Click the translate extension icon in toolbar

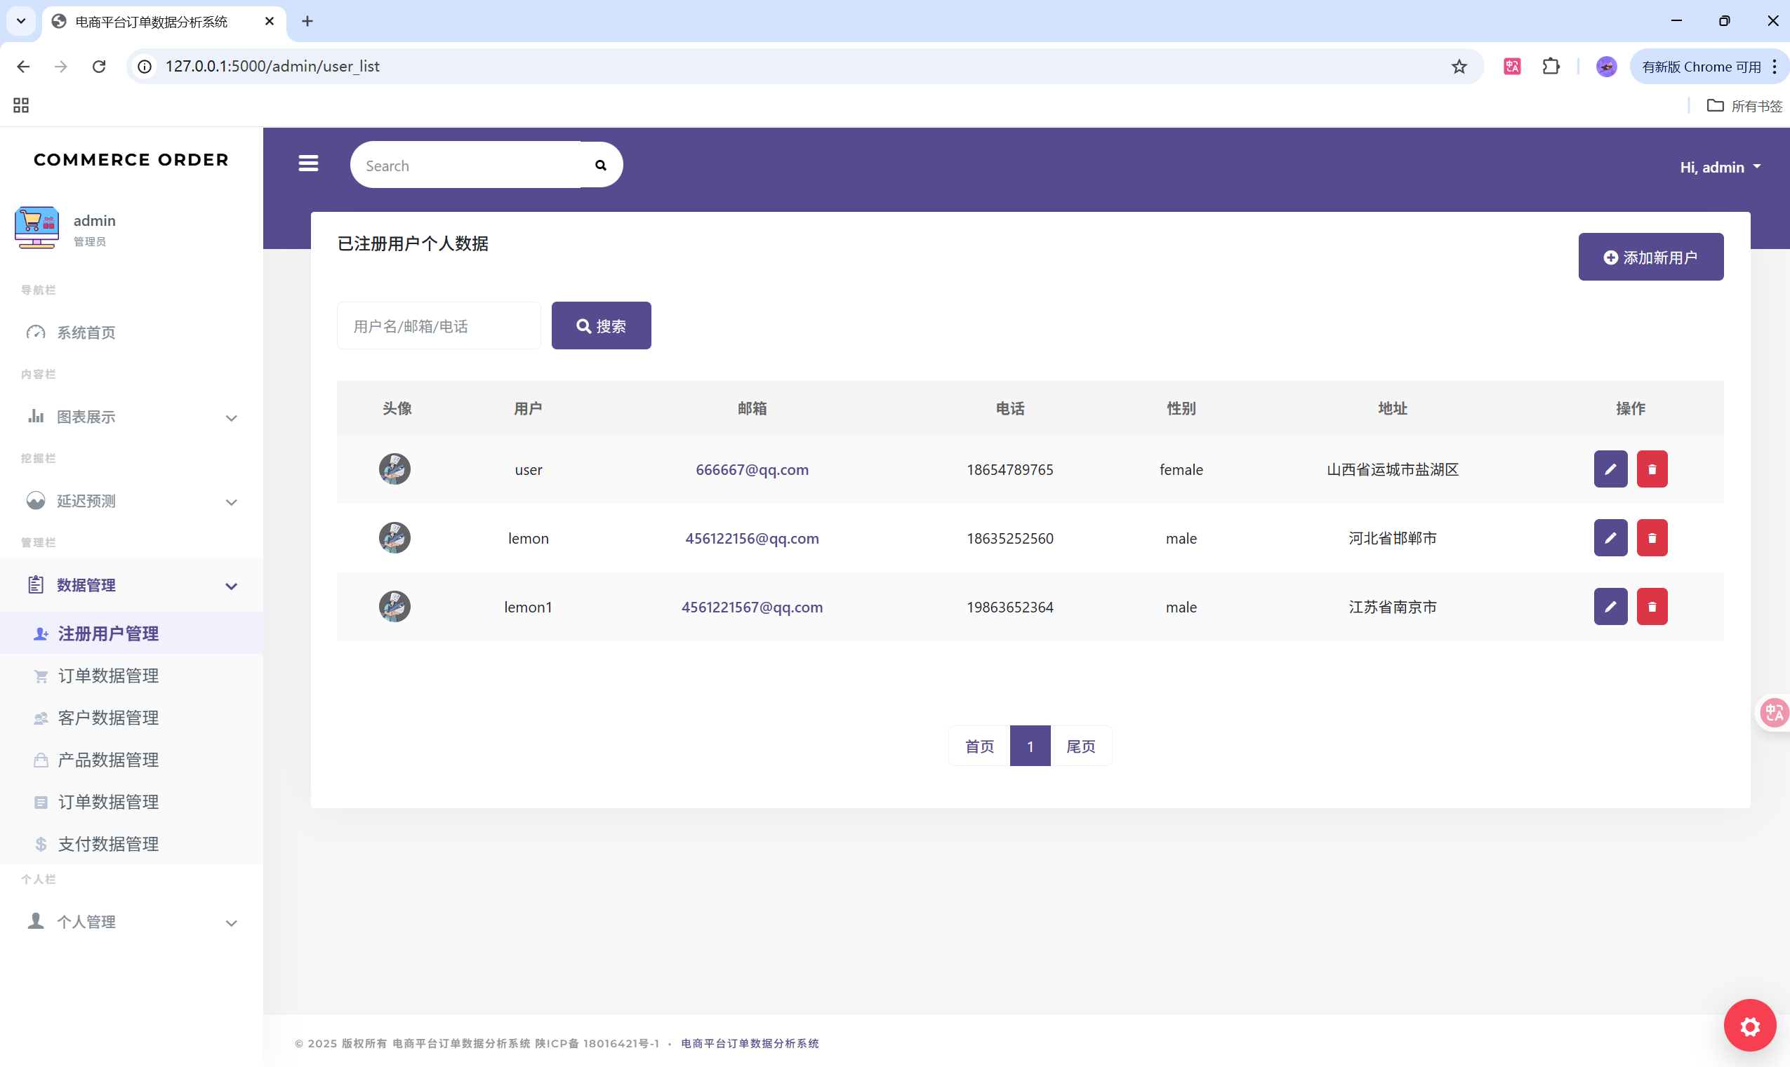pyautogui.click(x=1511, y=67)
